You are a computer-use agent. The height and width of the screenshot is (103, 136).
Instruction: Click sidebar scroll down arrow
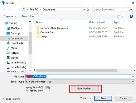30,70
